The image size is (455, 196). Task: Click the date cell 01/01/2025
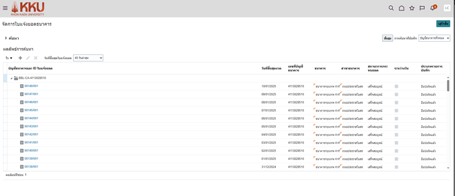click(x=269, y=159)
